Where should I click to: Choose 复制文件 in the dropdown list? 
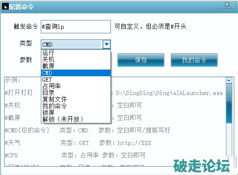(x=76, y=99)
